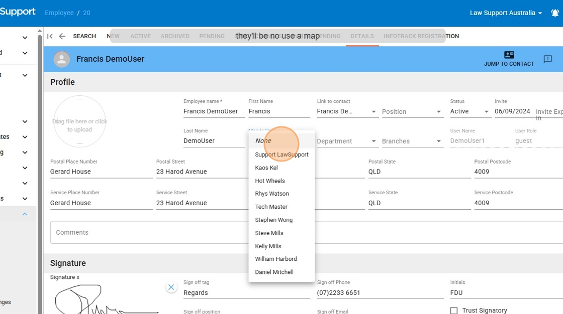Select Tech Master option

[281, 207]
